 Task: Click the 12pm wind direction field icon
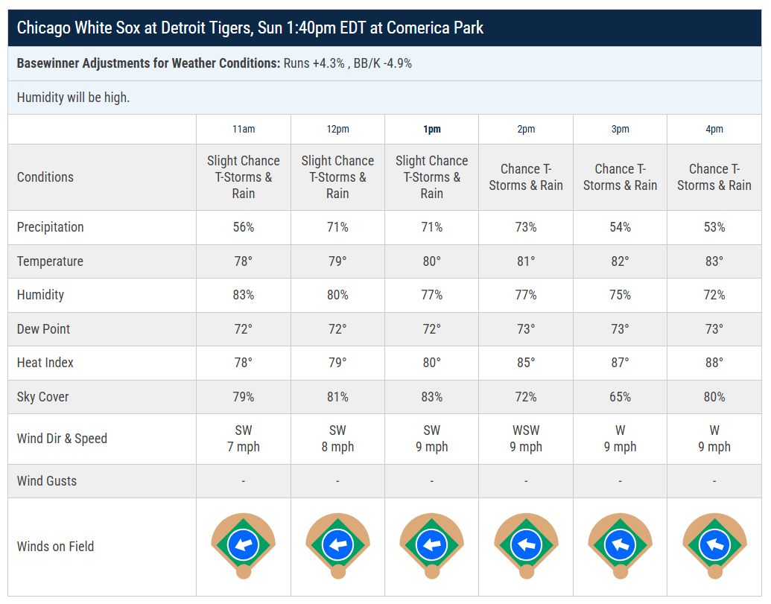(x=337, y=545)
